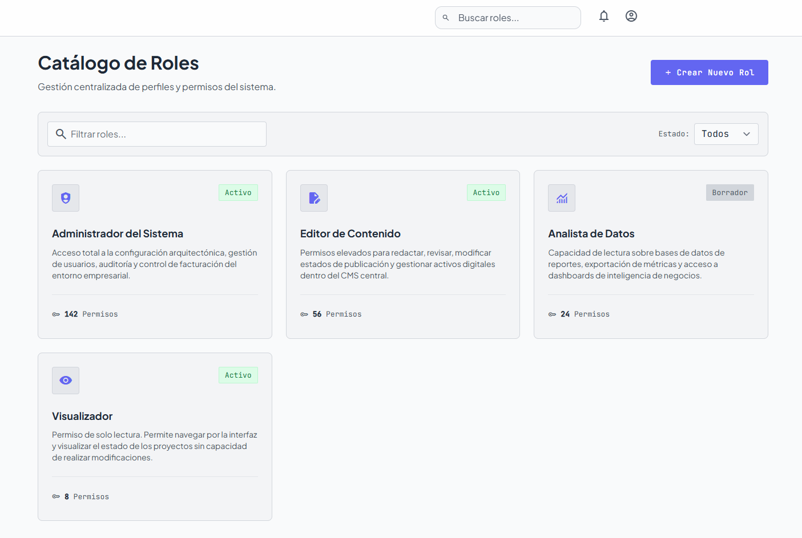Image resolution: width=802 pixels, height=538 pixels.
Task: Click the Catálogo de Roles heading
Action: pyautogui.click(x=118, y=63)
